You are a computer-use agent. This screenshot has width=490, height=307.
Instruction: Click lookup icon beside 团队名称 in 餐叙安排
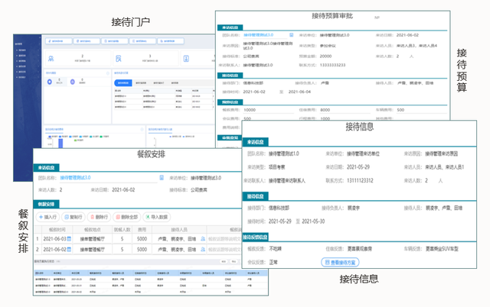162,177
